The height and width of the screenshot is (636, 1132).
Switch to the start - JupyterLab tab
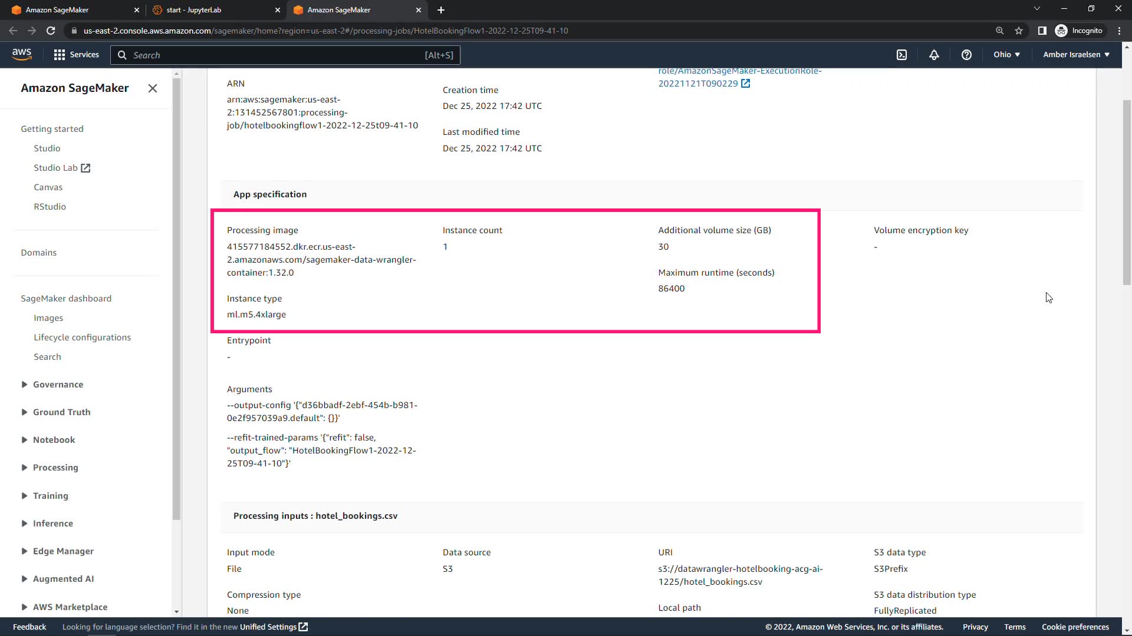click(x=194, y=10)
